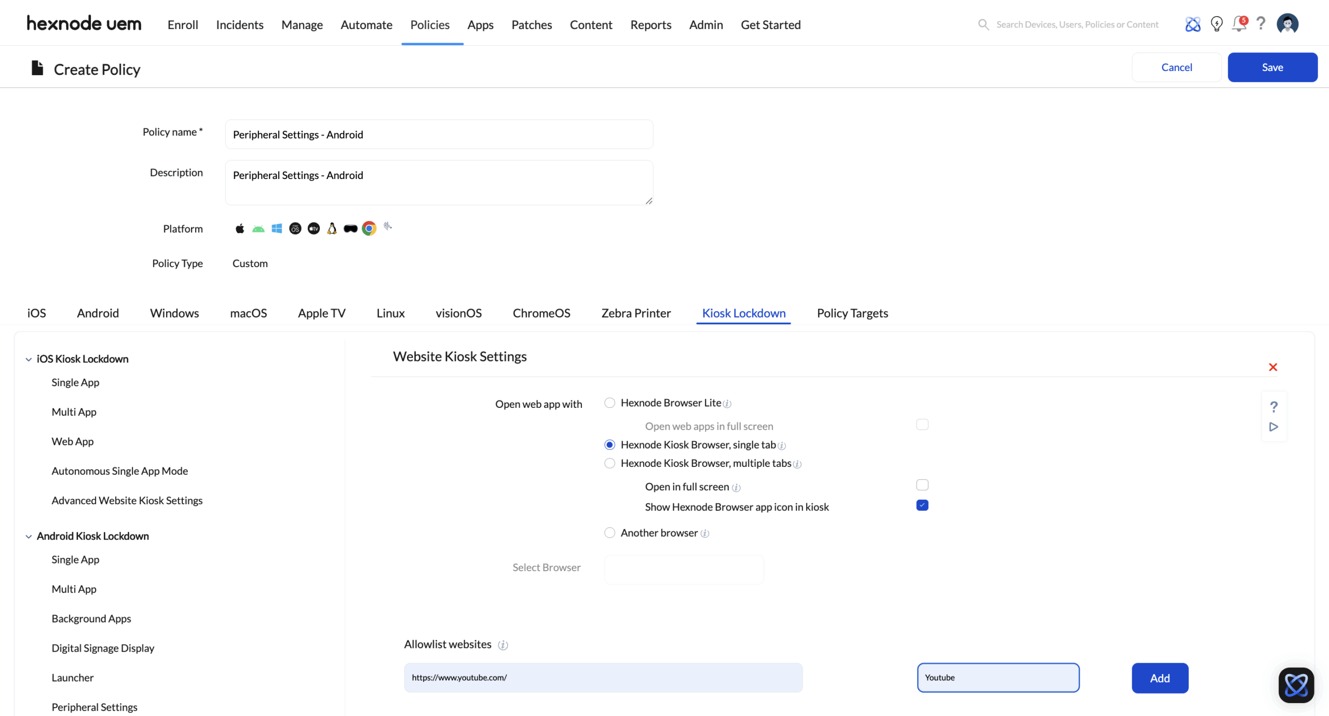Screen dimensions: 1329x716
Task: Uncheck Show Hexnode Browser app icon in kiosk
Action: 922,505
